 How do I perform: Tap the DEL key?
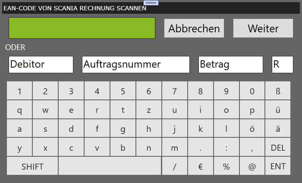[278, 147]
